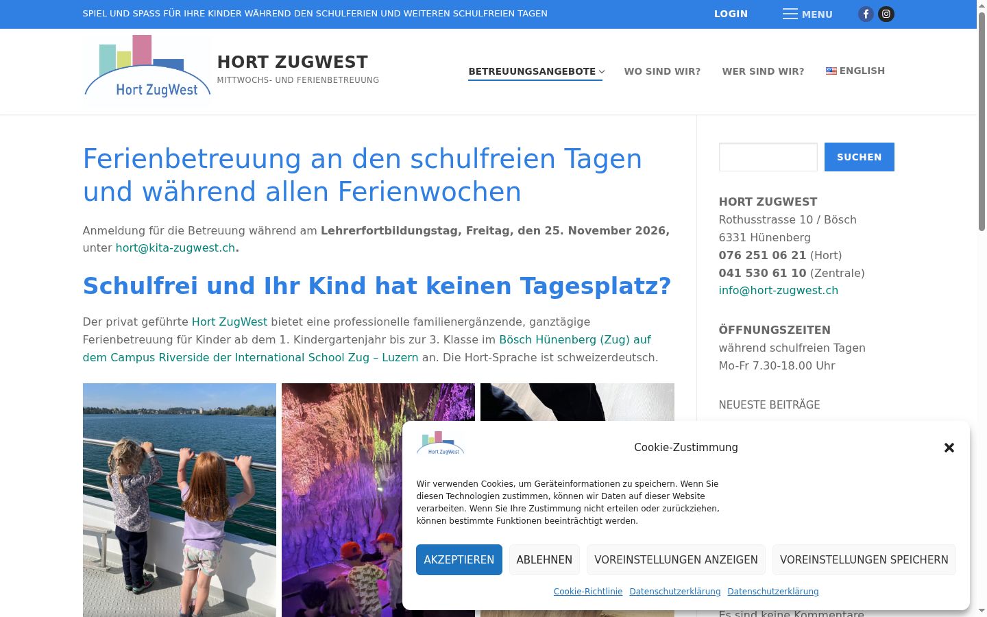Click the NEUESTE BEITRÄGE heading
The image size is (987, 617).
[x=769, y=404]
